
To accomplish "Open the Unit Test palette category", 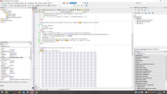I will pyautogui.click(x=150, y=62).
